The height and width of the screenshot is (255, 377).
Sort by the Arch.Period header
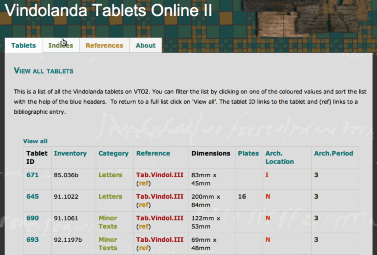(x=334, y=153)
